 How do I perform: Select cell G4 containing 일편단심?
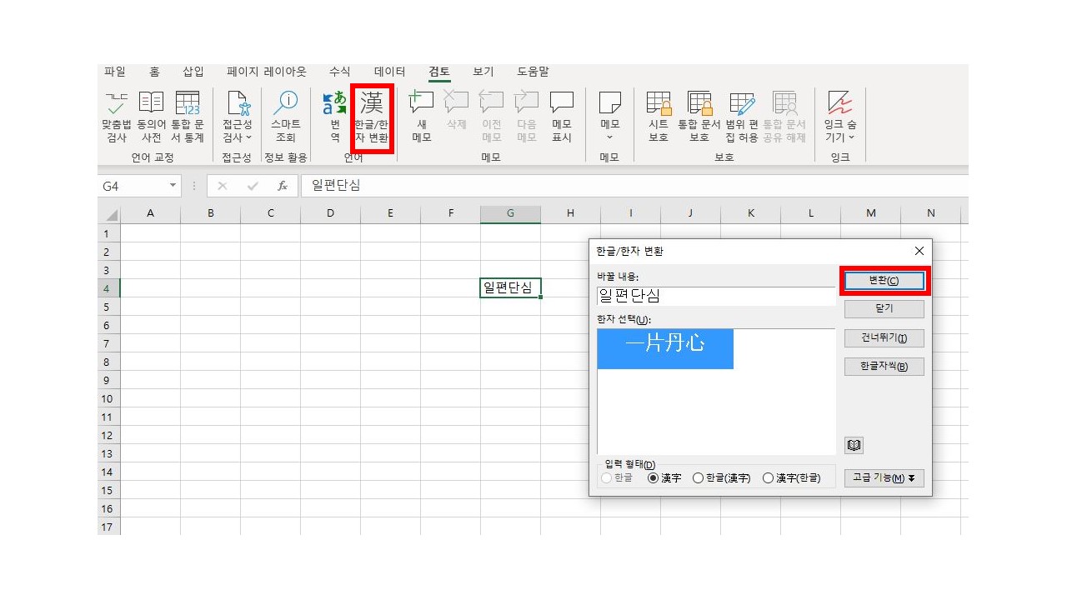510,287
